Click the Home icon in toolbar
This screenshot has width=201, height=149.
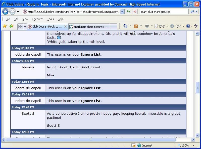coord(125,26)
